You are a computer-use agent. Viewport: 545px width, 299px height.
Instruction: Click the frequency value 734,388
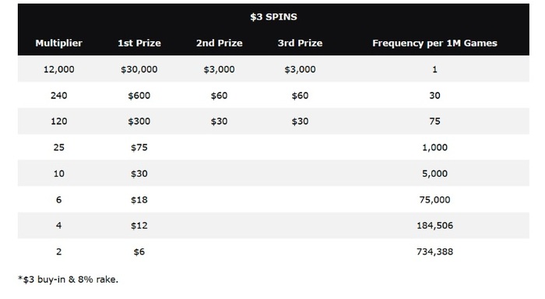(x=434, y=252)
